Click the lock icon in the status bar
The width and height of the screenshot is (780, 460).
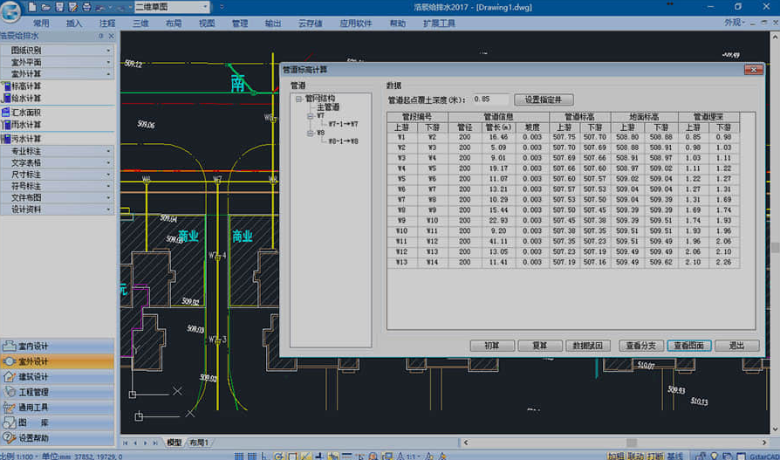pos(701,456)
